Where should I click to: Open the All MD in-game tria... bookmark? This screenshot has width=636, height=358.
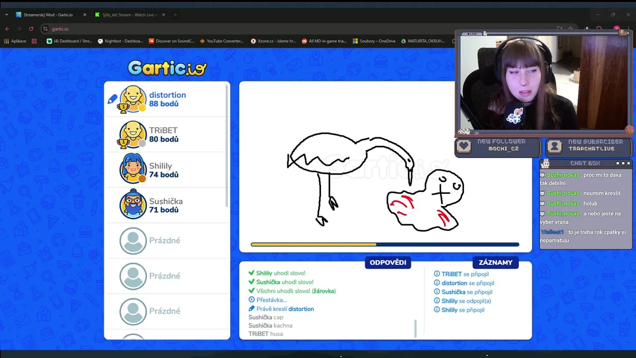[x=324, y=41]
